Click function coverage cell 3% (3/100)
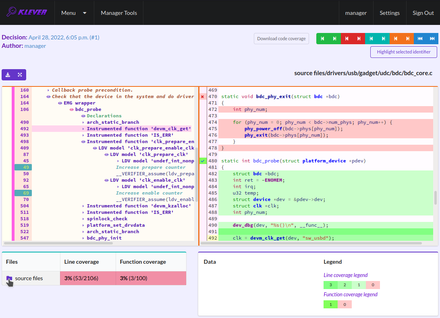 [151, 278]
